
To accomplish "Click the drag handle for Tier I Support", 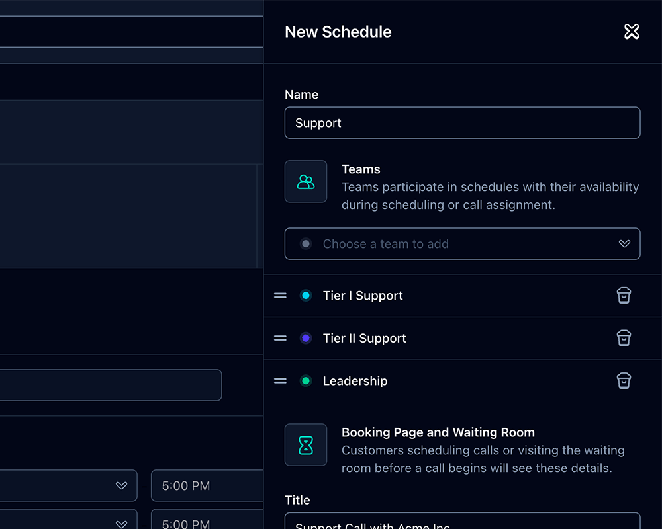I will tap(280, 296).
